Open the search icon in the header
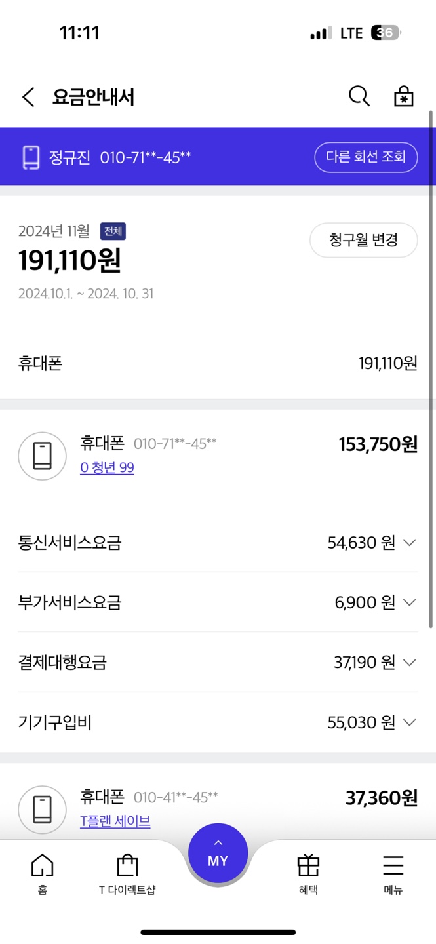The width and height of the screenshot is (436, 944). tap(359, 96)
